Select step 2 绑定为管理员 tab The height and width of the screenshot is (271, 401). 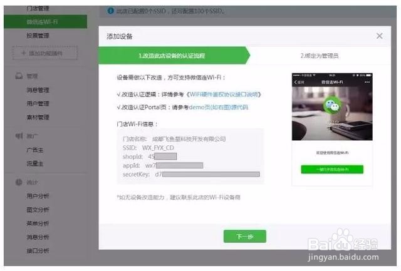[x=320, y=56]
